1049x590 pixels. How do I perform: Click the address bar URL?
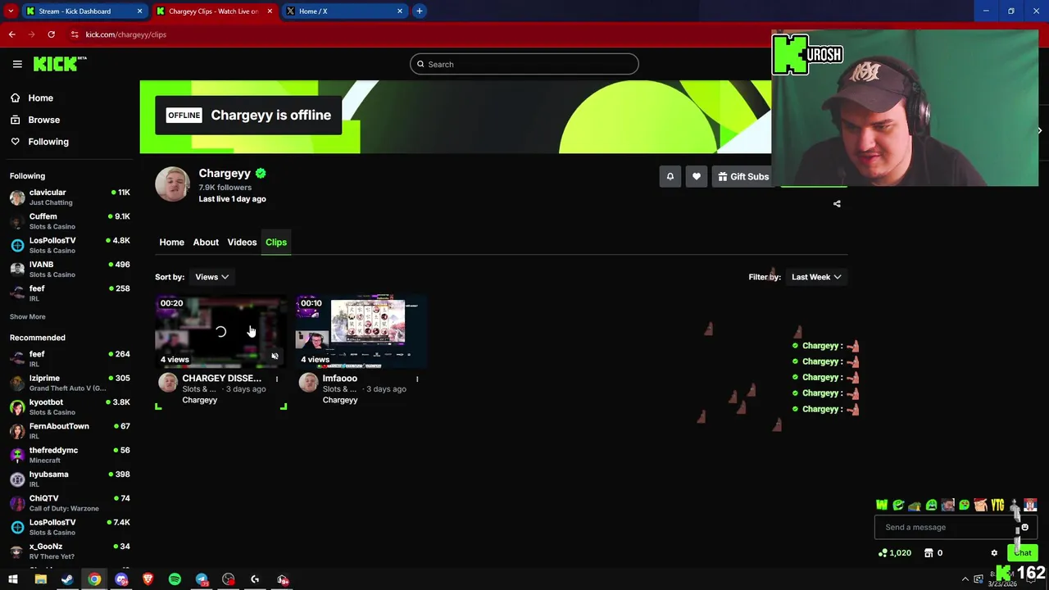[126, 34]
